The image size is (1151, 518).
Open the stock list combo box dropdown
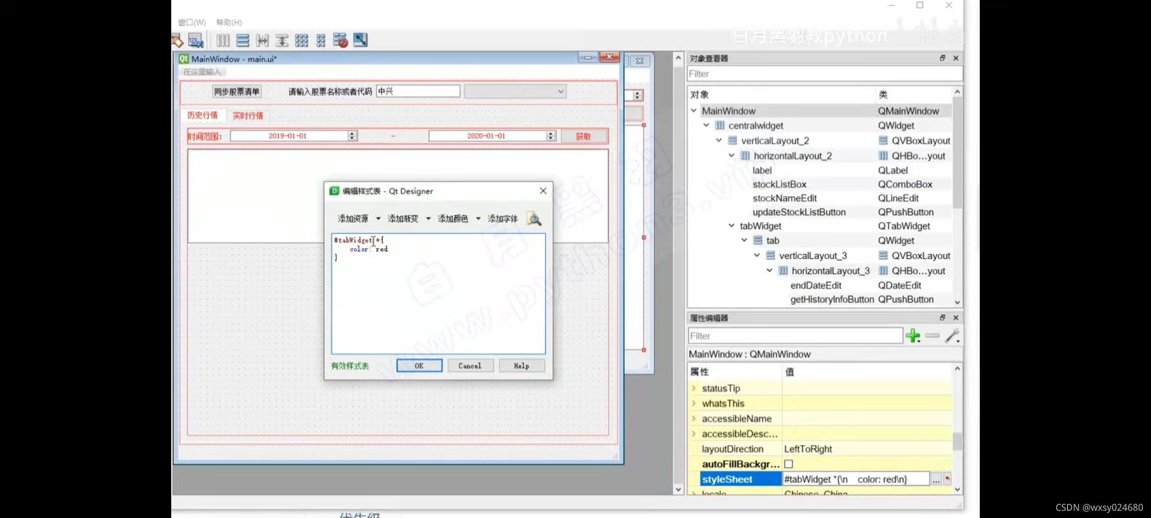coord(561,92)
